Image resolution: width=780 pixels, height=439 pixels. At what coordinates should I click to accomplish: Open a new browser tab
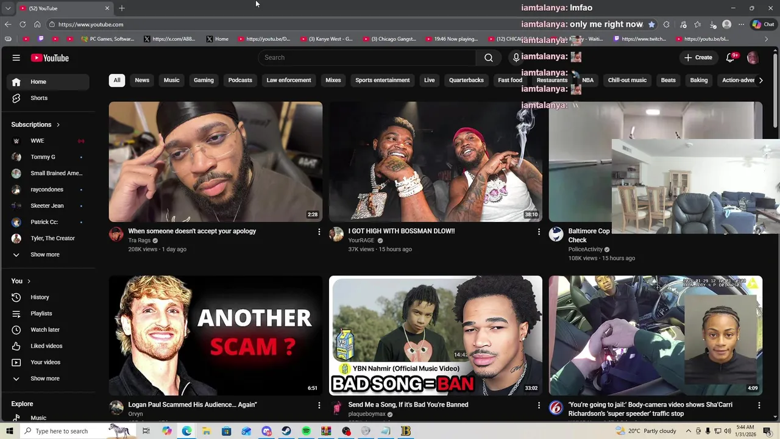tap(122, 8)
